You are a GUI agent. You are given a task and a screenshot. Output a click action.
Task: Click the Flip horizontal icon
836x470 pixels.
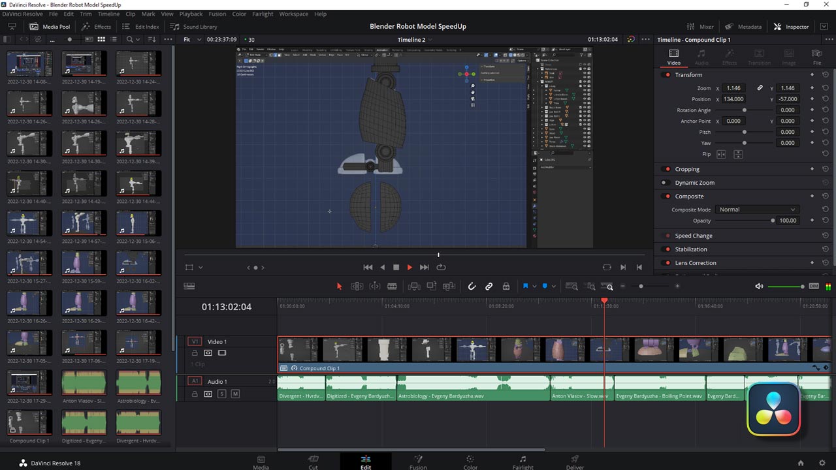pos(721,154)
